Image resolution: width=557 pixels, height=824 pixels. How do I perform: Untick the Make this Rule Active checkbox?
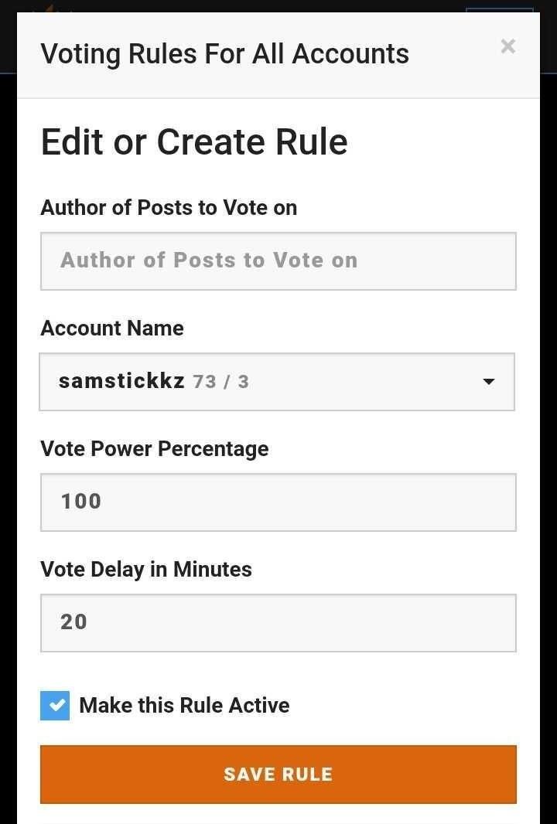tap(55, 706)
